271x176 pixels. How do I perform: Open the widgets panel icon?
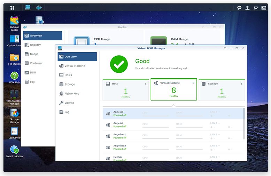(264, 8)
